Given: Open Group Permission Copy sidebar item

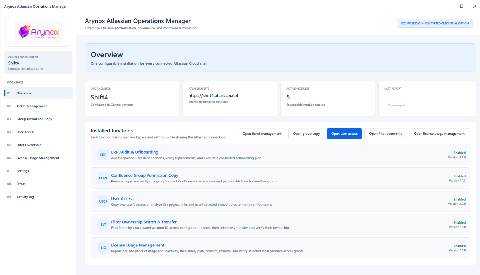Looking at the screenshot, I should (x=38, y=119).
